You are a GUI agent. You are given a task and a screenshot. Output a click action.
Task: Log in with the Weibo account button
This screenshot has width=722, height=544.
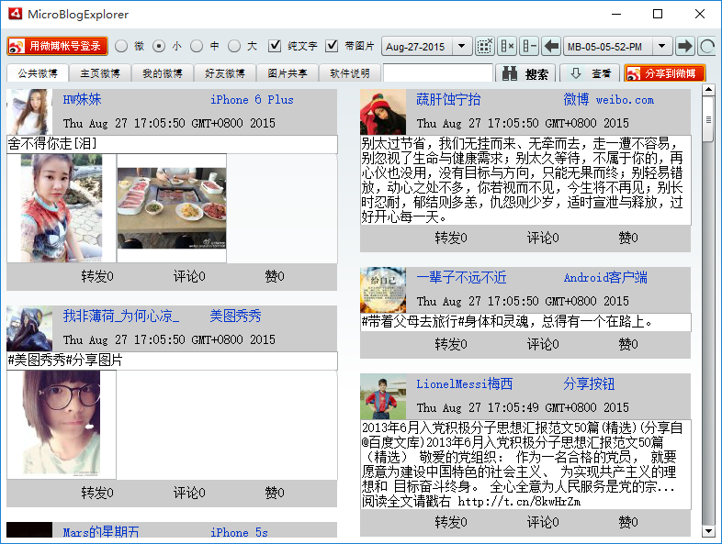point(58,46)
